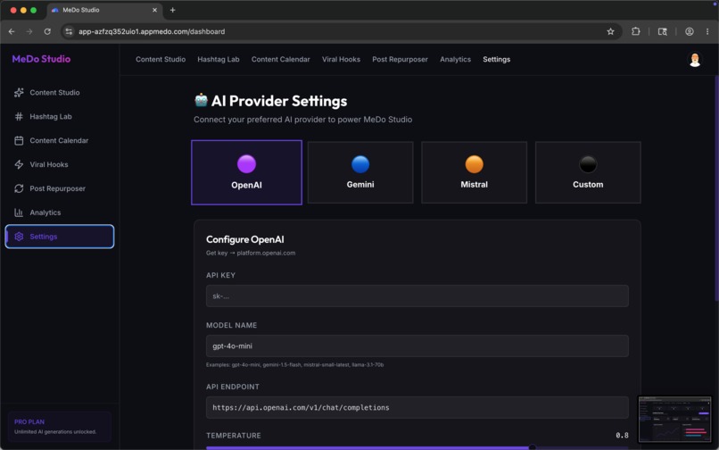Go to Post Repurposer from the sidebar
The width and height of the screenshot is (719, 450).
click(60, 188)
